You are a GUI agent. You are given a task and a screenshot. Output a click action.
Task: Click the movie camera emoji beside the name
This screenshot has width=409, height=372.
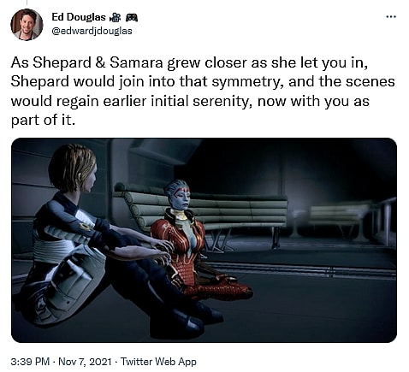pyautogui.click(x=115, y=18)
